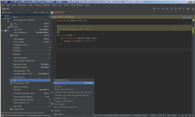
Task: Click the Revert undo toolbar icon
Action: (x=183, y=9)
